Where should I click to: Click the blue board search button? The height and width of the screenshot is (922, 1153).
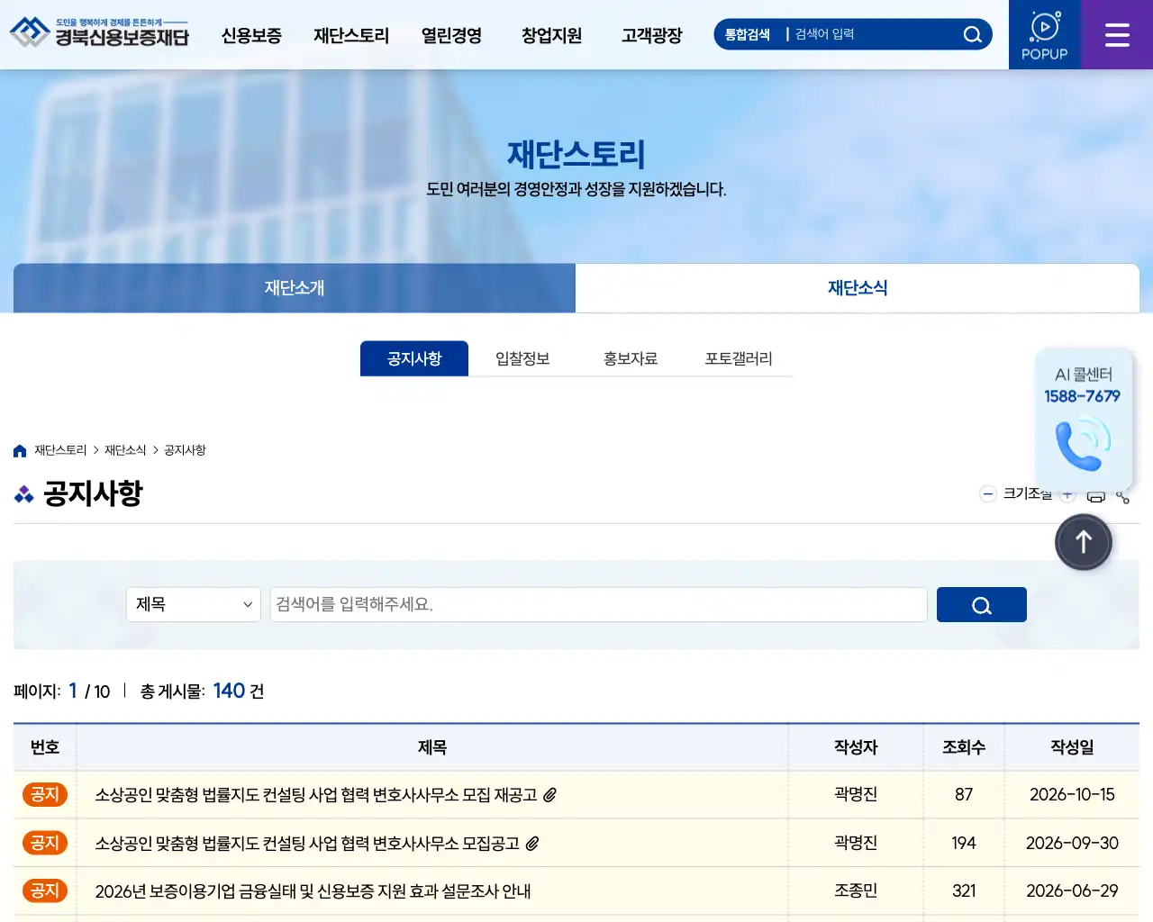pyautogui.click(x=982, y=605)
